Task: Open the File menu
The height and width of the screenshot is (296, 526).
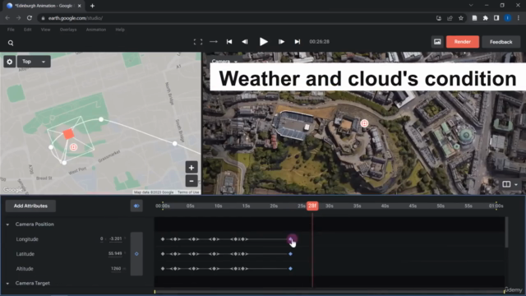Action: coord(11,30)
